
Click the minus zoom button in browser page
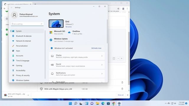(118, 58)
